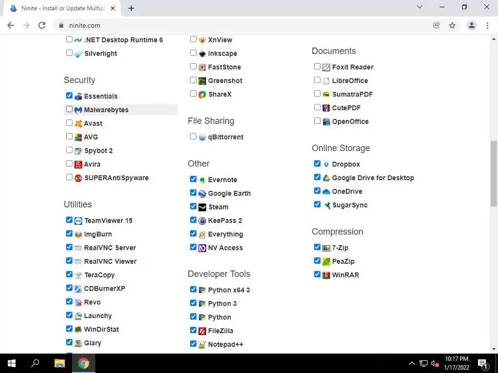Click the qBittorrent icon
Screen dimensions: 498x373
pos(202,137)
